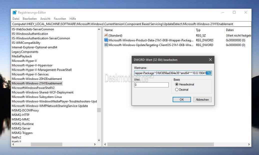
Task: Click the values pane scroll left arrow
Action: (105, 144)
